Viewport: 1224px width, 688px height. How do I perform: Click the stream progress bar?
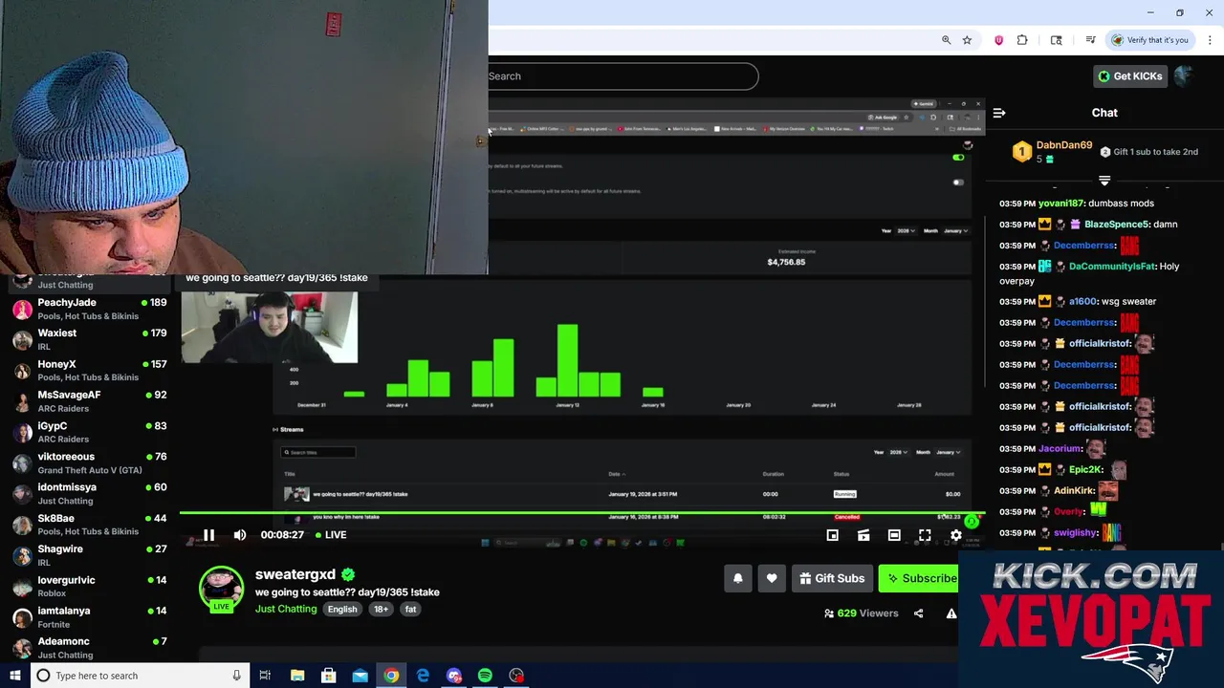(581, 513)
